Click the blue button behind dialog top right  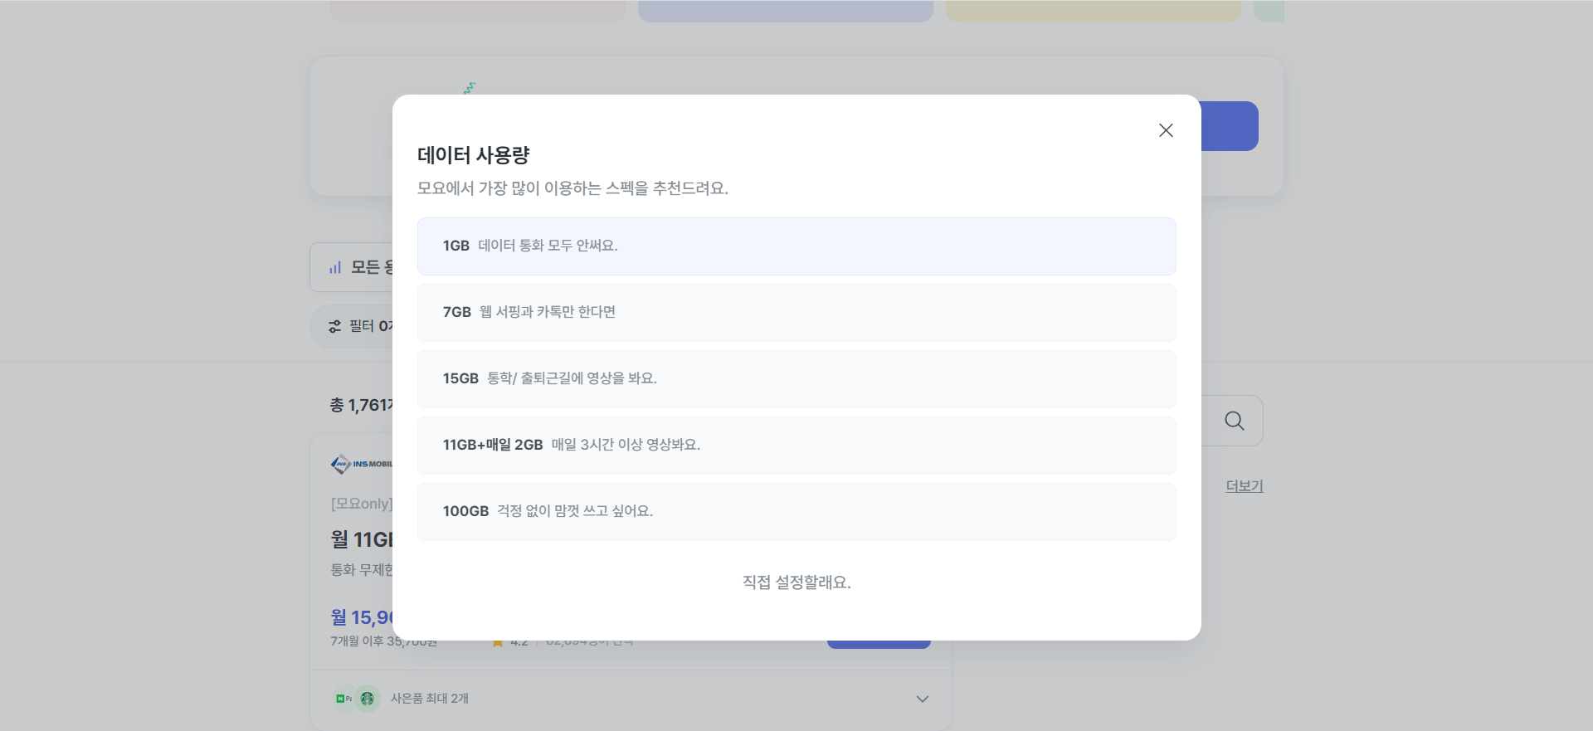tap(1230, 126)
